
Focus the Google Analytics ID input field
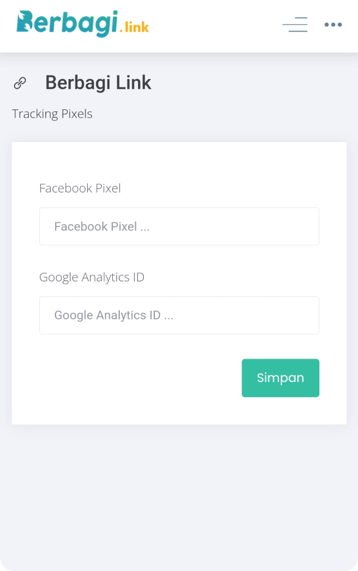click(179, 315)
